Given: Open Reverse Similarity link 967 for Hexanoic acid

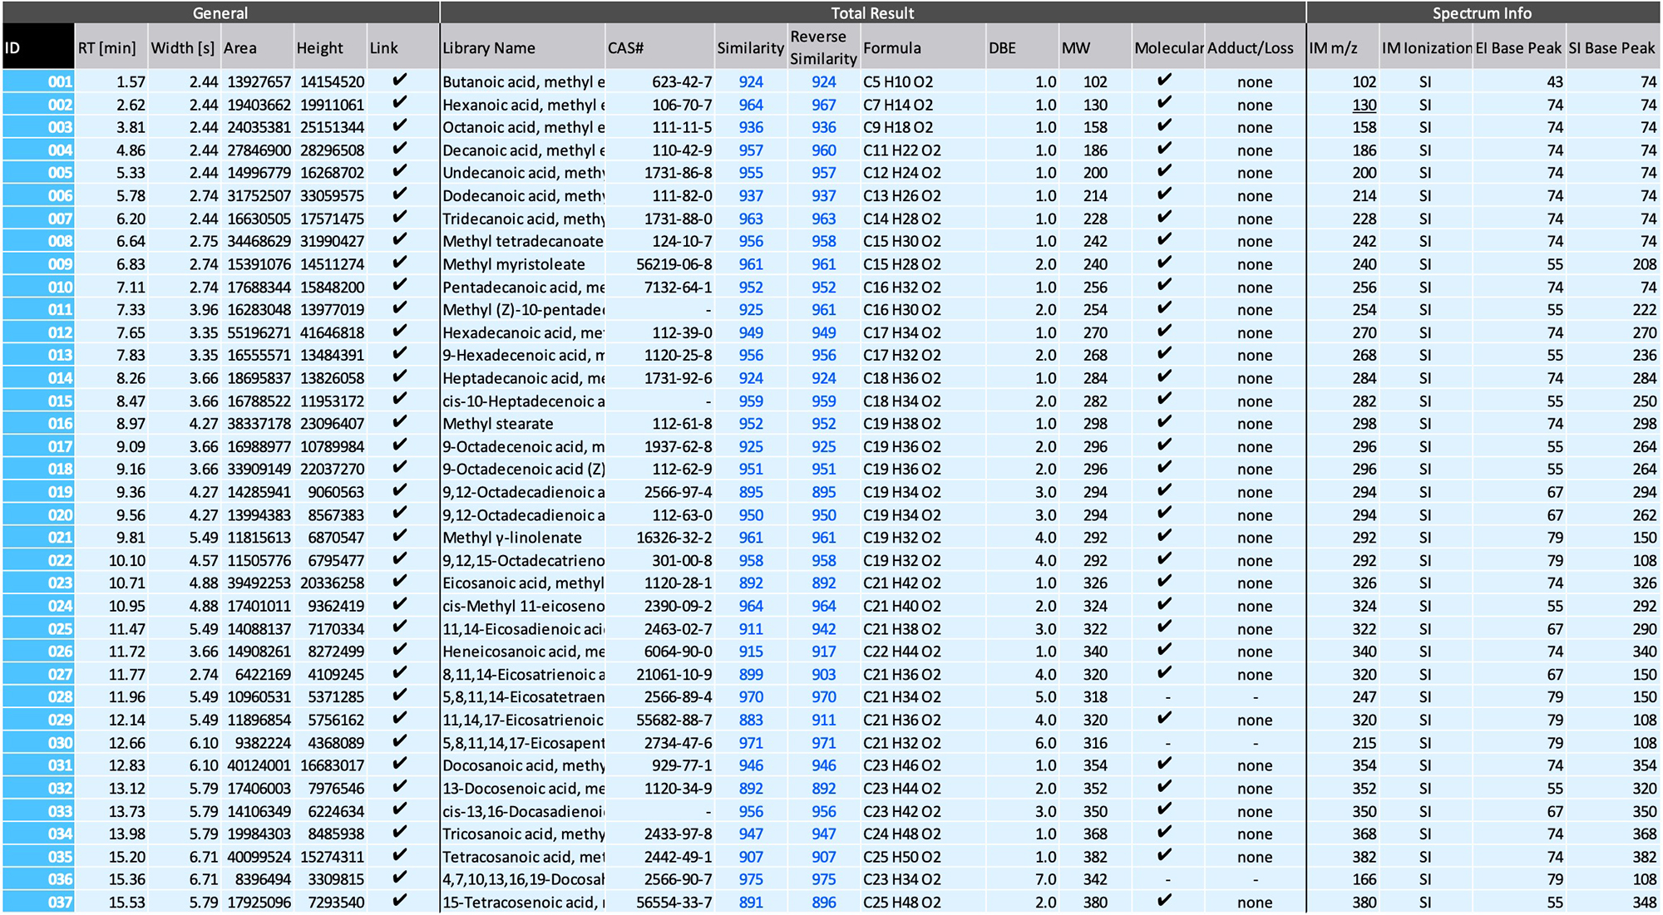Looking at the screenshot, I should tap(824, 105).
